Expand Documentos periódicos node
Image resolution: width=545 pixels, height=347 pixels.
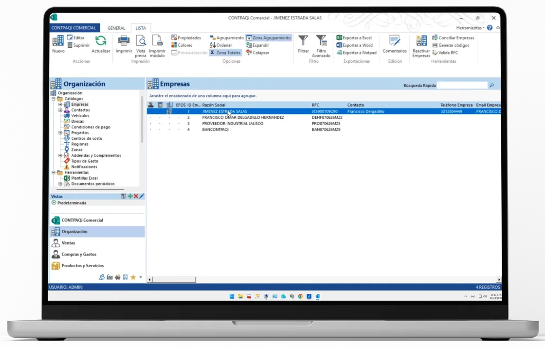(x=60, y=184)
